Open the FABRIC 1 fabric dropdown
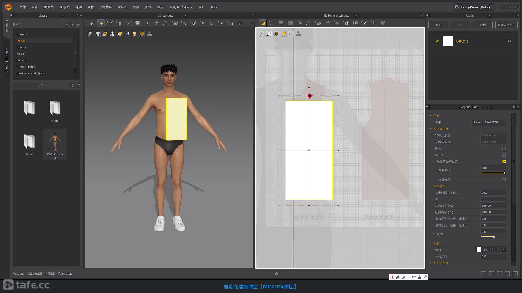 pos(504,250)
